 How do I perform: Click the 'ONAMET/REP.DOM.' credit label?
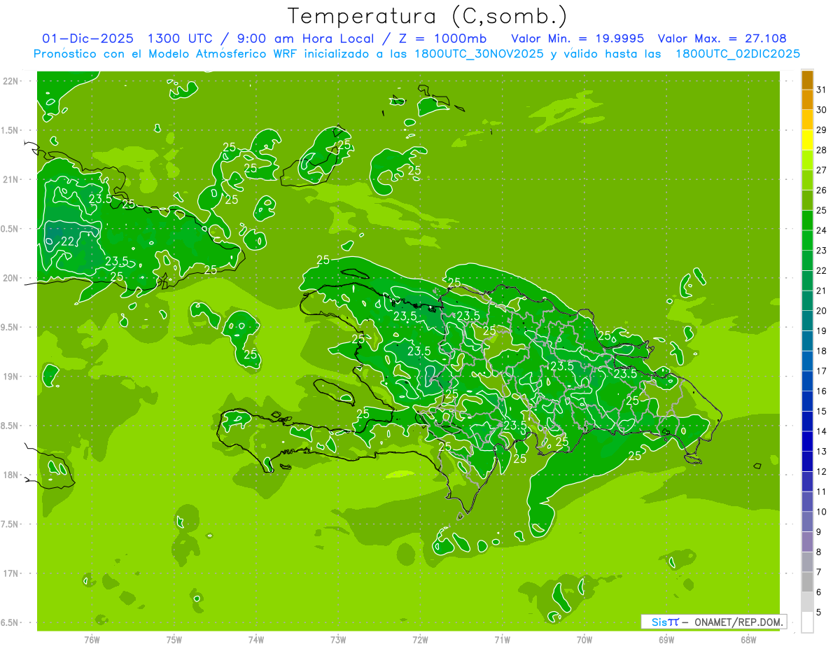coord(738,622)
